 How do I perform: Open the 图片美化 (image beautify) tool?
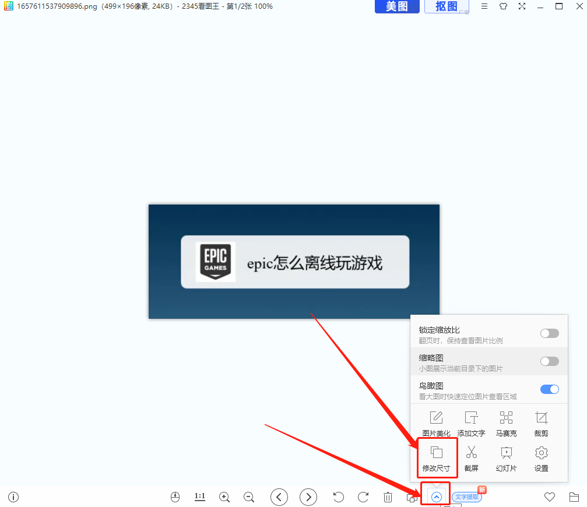pyautogui.click(x=437, y=423)
